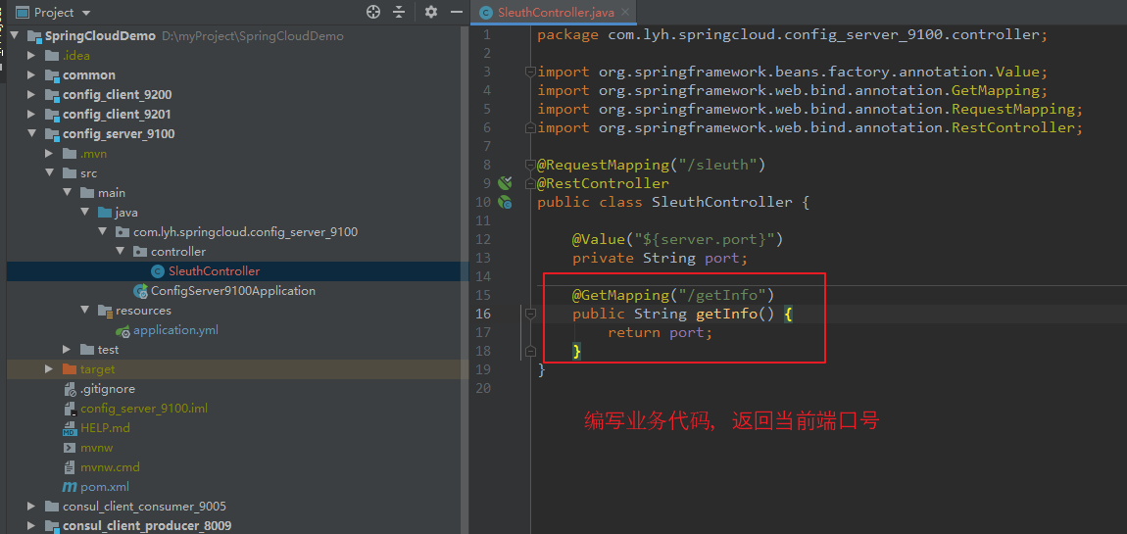Collapse the imports fold marker at line 3
The image size is (1127, 534).
pyautogui.click(x=530, y=72)
